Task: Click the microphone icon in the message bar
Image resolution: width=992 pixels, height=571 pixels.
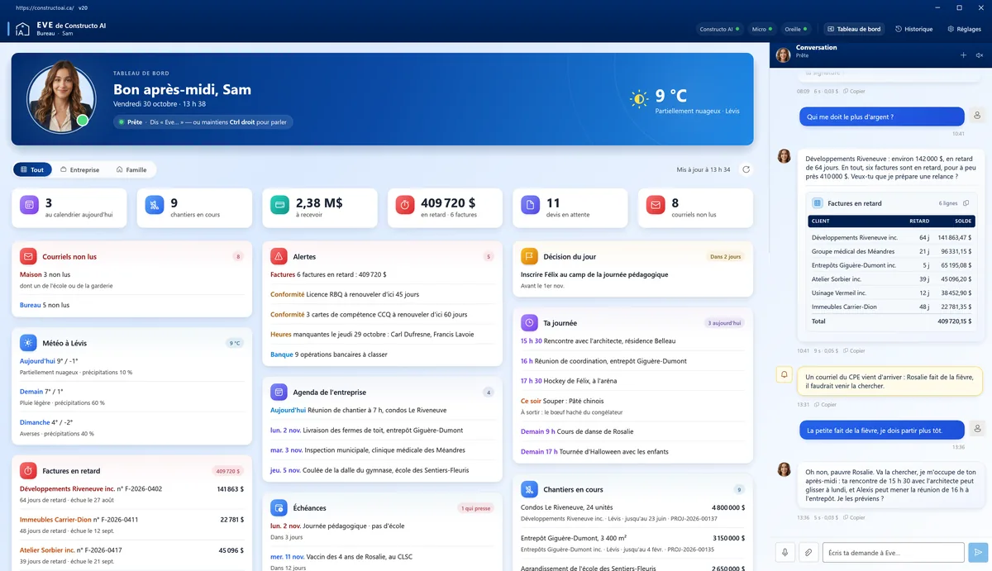Action: [x=785, y=552]
